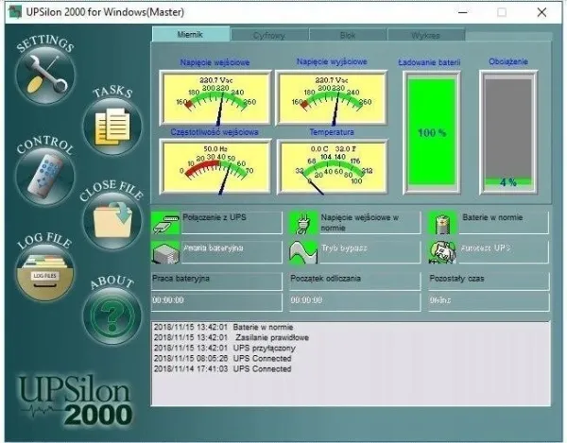
Task: Switch to the Miernik tab
Action: pyautogui.click(x=191, y=35)
